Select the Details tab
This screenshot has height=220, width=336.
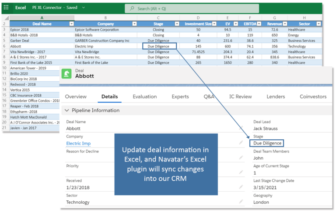(109, 96)
